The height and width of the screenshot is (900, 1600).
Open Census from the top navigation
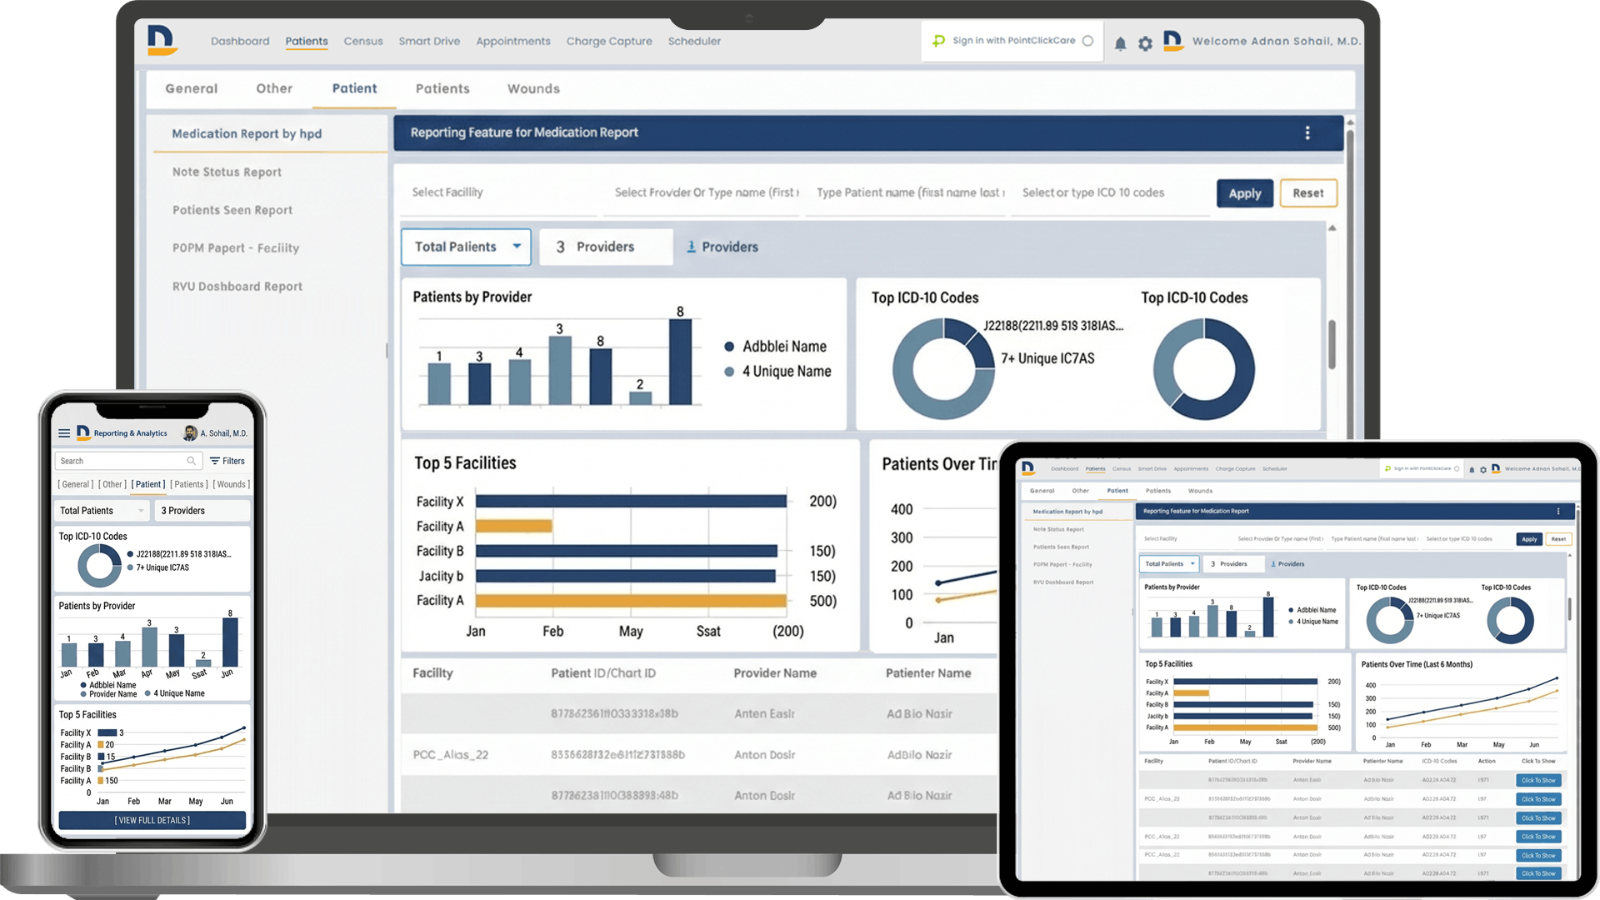362,41
